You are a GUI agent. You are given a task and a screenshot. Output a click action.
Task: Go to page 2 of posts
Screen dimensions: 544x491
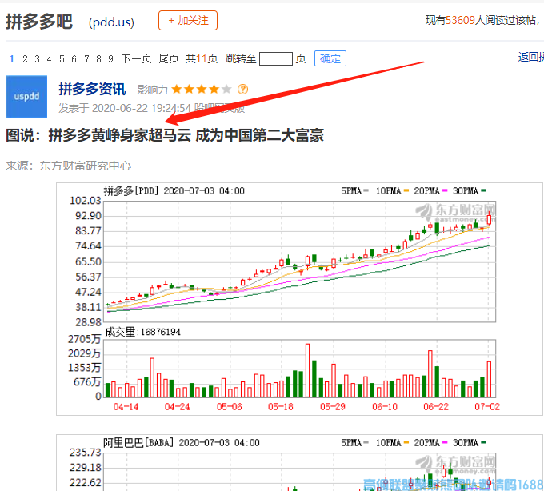pos(25,59)
